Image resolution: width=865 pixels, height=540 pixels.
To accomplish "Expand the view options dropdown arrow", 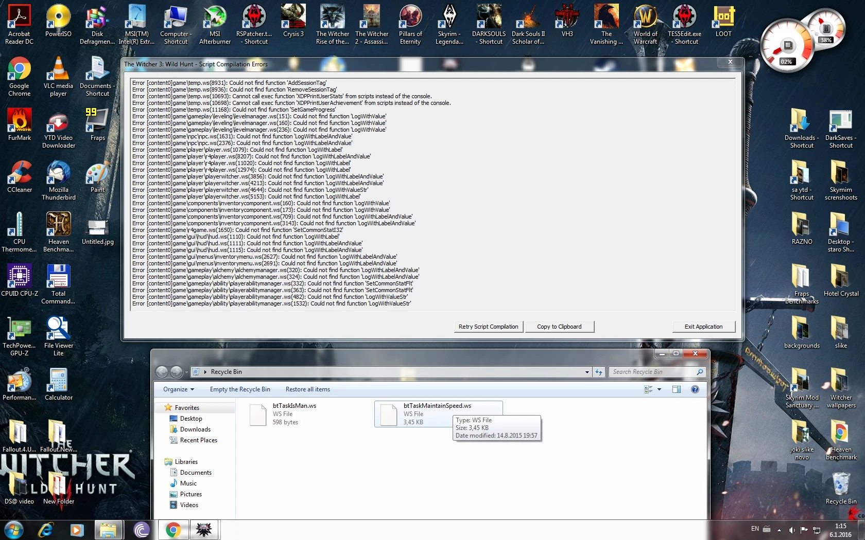I will pyautogui.click(x=659, y=389).
